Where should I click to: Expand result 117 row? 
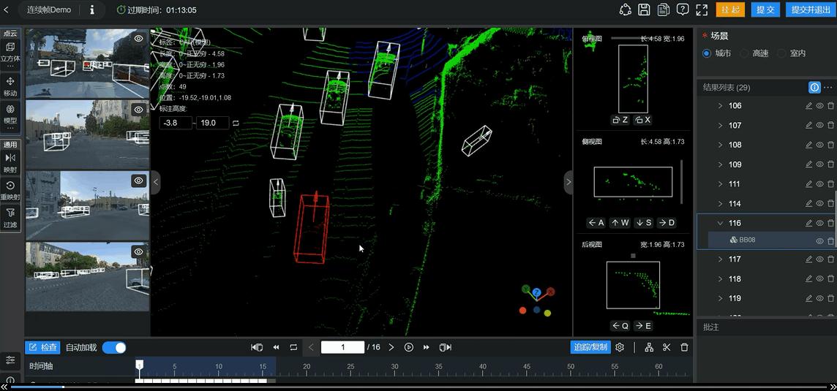click(x=720, y=259)
